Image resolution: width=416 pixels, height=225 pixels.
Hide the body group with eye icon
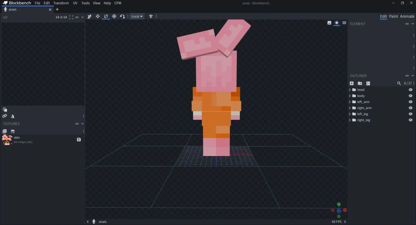(410, 96)
